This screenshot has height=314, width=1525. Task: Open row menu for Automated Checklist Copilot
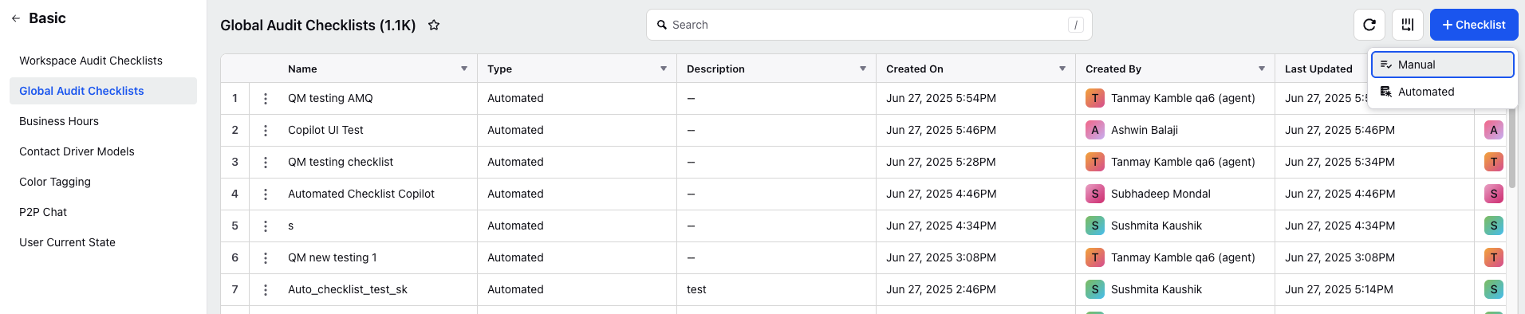(266, 194)
